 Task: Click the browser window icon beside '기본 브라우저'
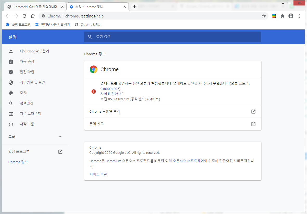(11, 114)
